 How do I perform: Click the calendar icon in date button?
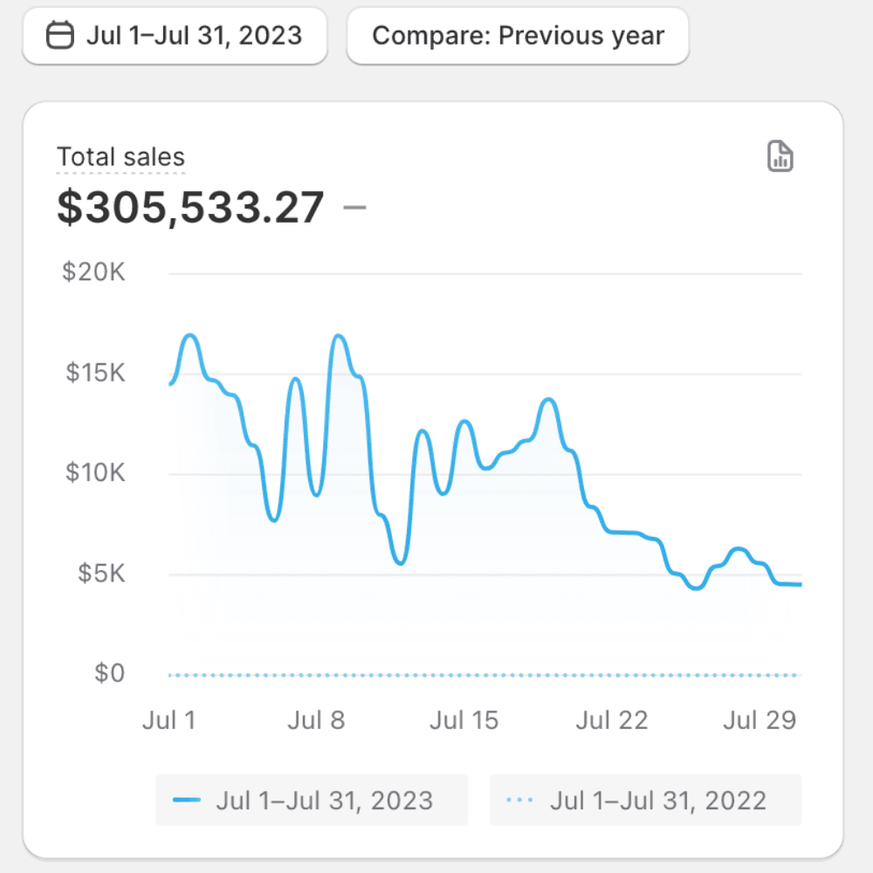pos(60,36)
